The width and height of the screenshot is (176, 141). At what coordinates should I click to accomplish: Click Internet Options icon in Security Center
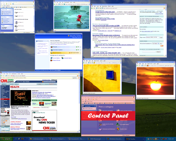pyautogui.click(x=51, y=58)
